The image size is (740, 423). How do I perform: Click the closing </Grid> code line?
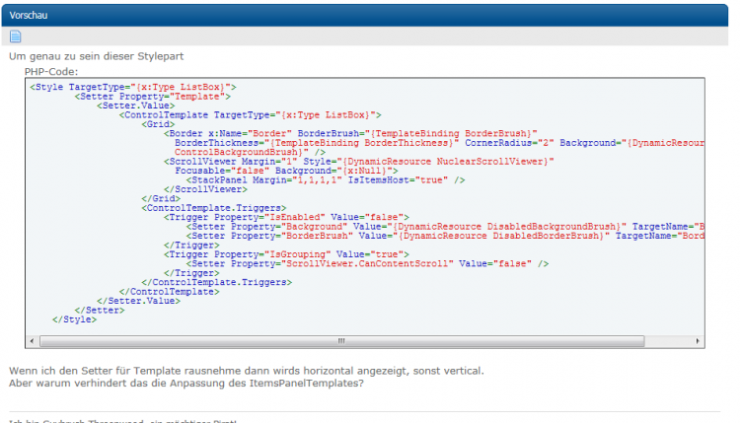(161, 198)
